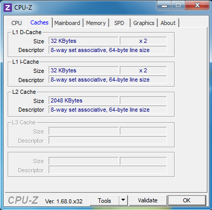Open the Mainboard tab
Screen dimensions: 212x210
[x=67, y=23]
